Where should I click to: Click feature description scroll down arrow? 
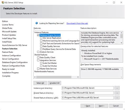121,43
